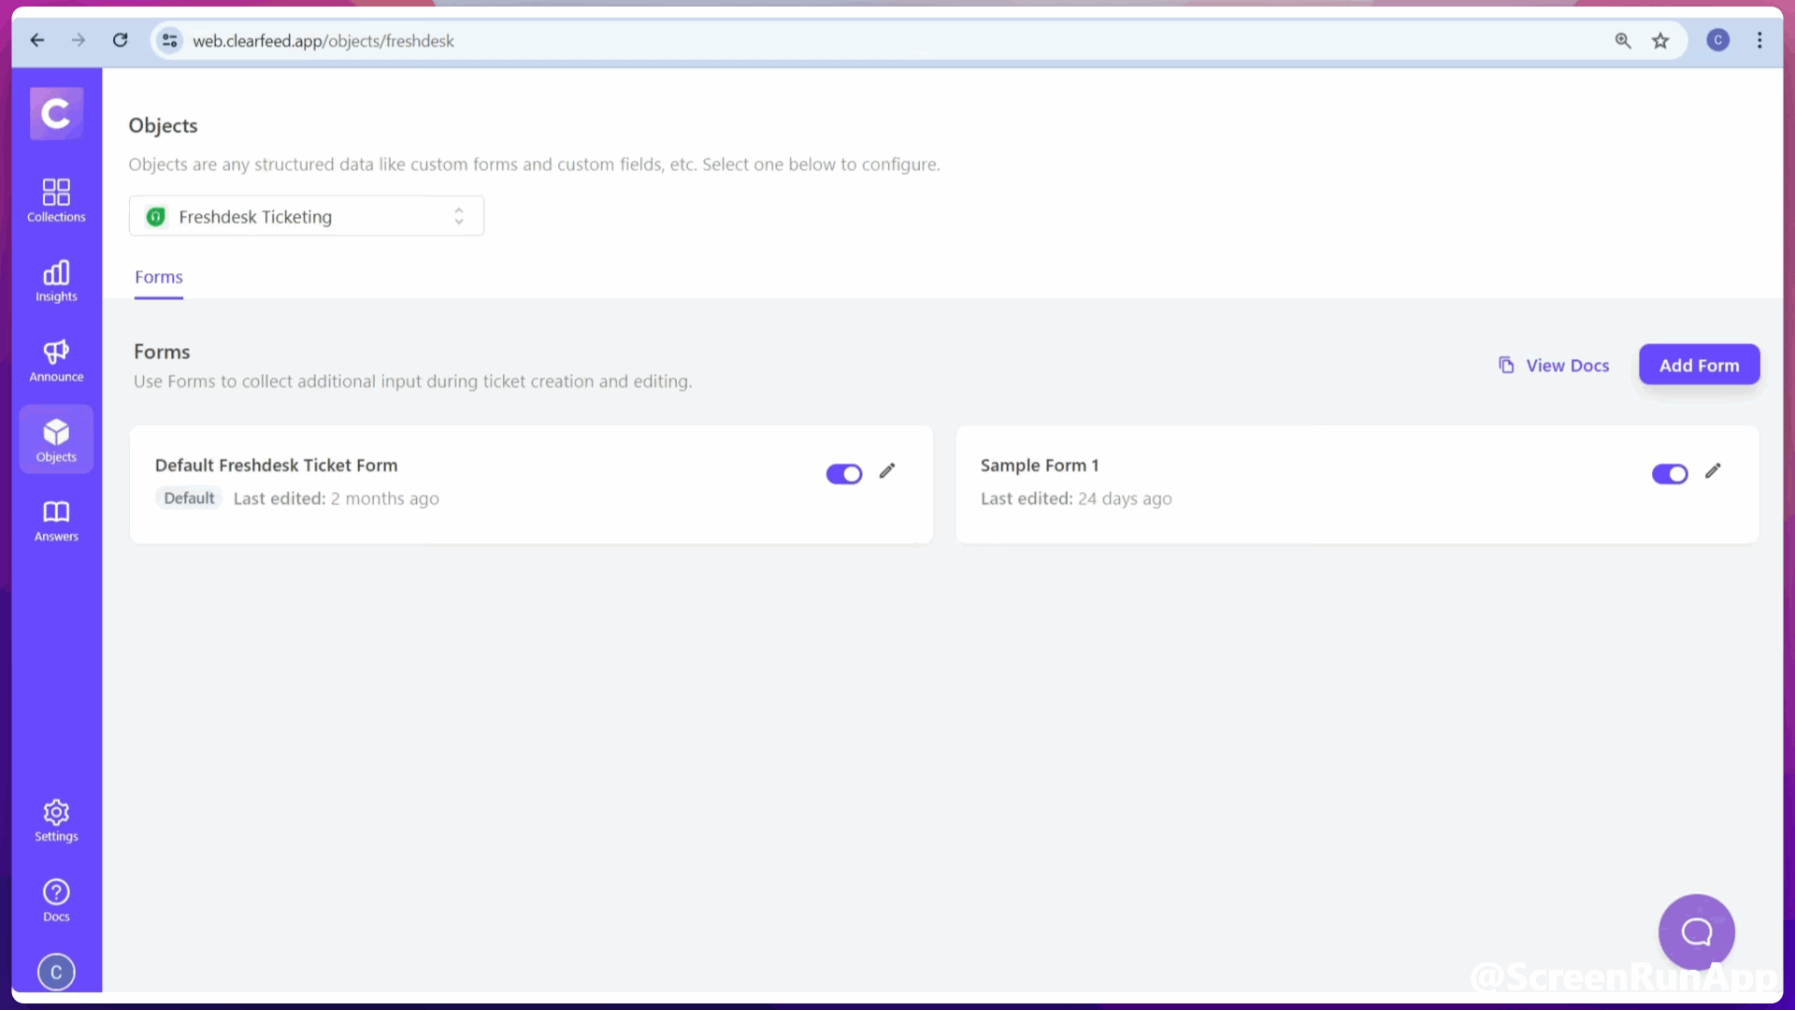Open the Insights section
Image resolution: width=1795 pixels, height=1010 pixels.
[x=56, y=281]
